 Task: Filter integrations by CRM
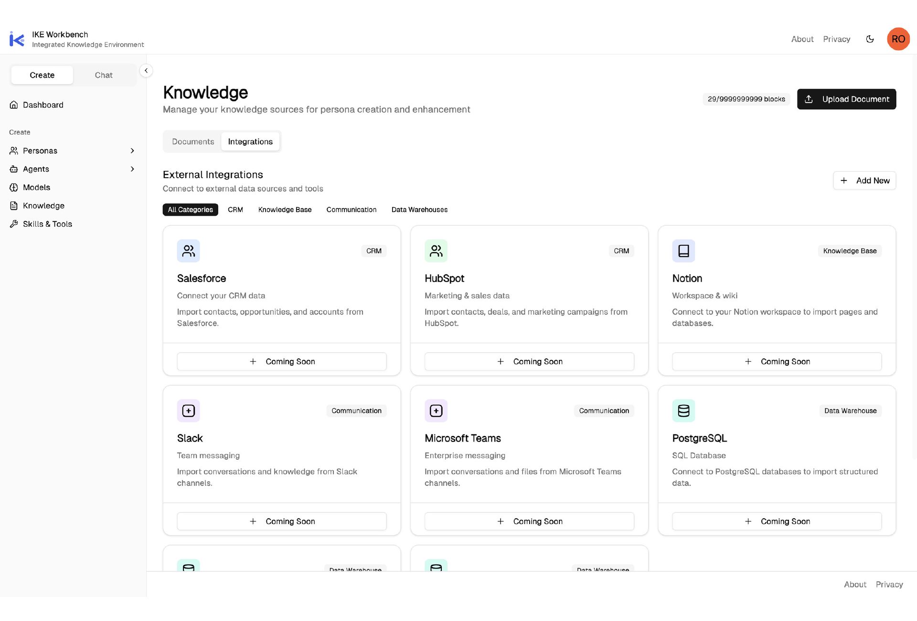tap(235, 210)
